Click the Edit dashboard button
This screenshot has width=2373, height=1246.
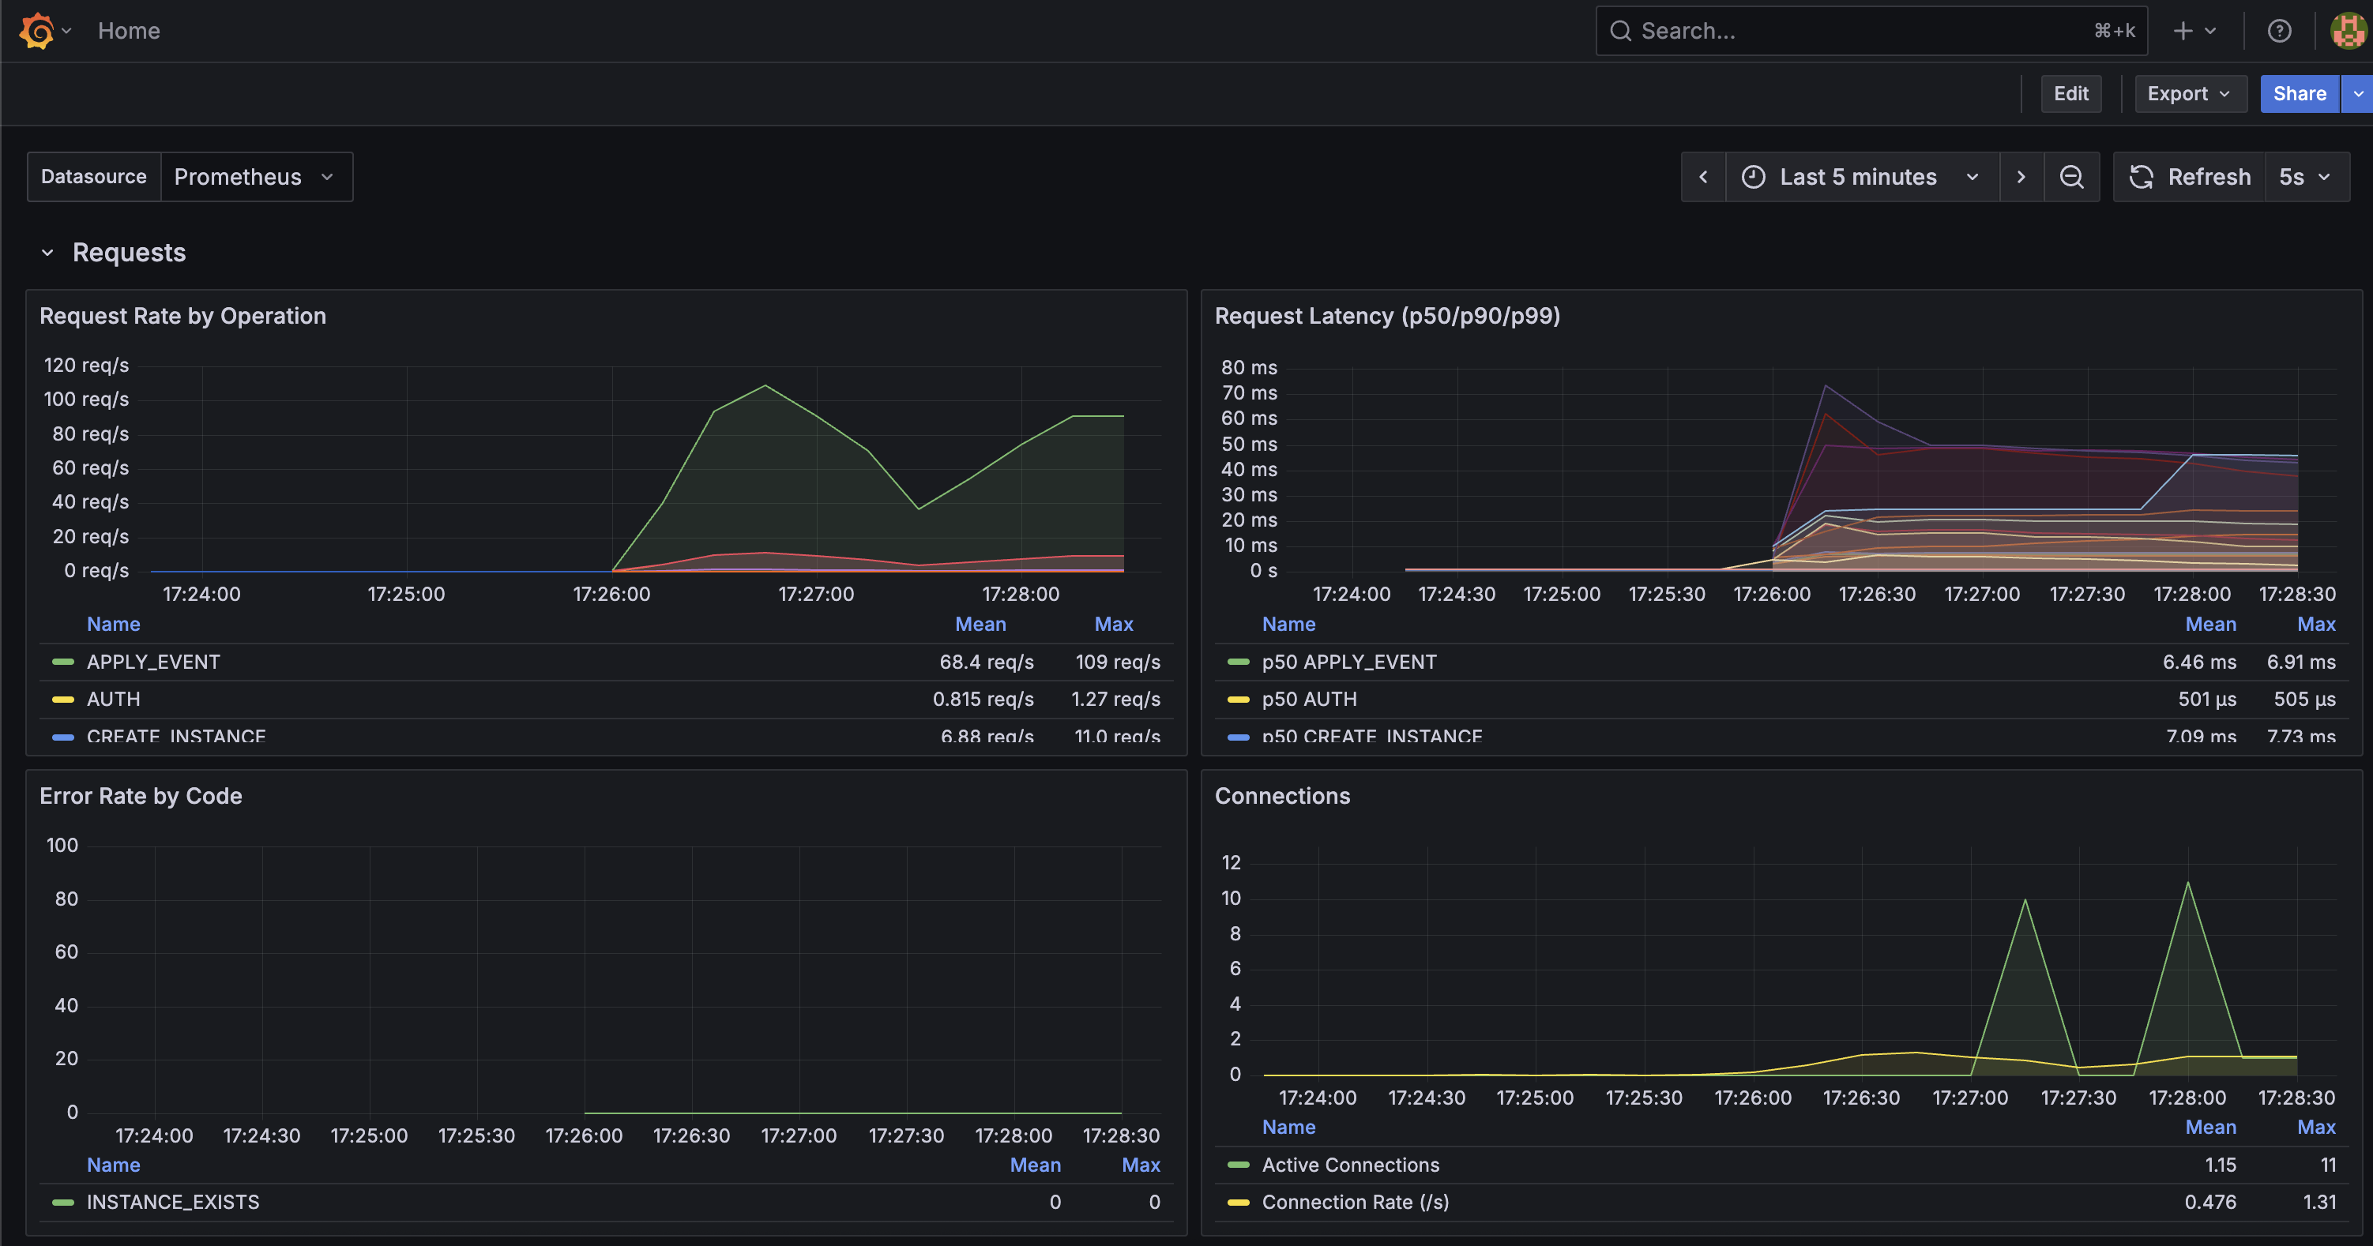click(x=2071, y=94)
